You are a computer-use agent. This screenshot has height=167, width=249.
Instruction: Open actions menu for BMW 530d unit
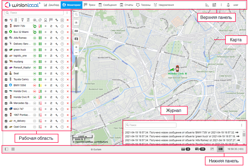pos(62,86)
